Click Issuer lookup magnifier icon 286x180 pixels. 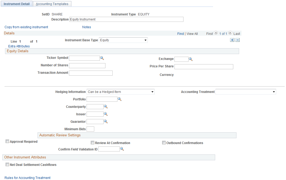click(x=106, y=114)
